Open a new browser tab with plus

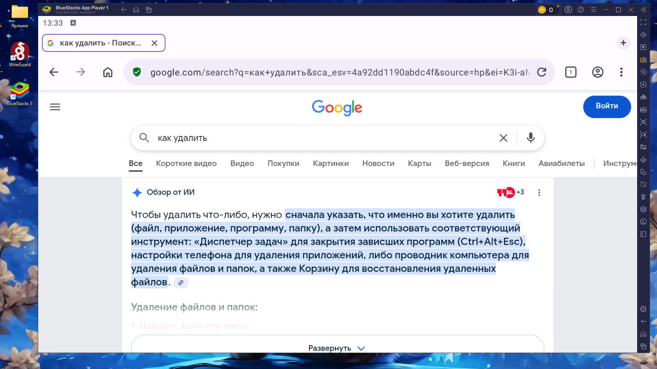tap(623, 43)
